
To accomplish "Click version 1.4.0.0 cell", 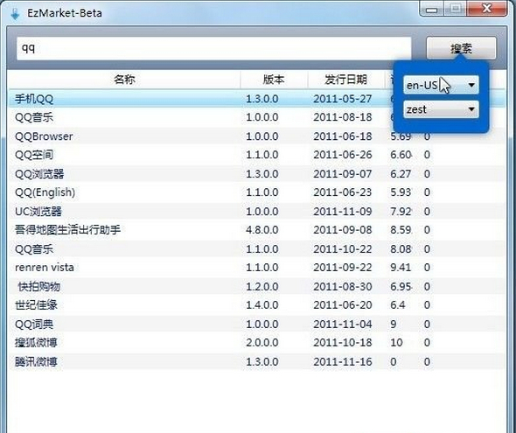I will point(262,305).
